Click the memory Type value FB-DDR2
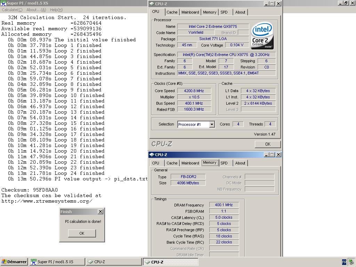 tap(188, 177)
